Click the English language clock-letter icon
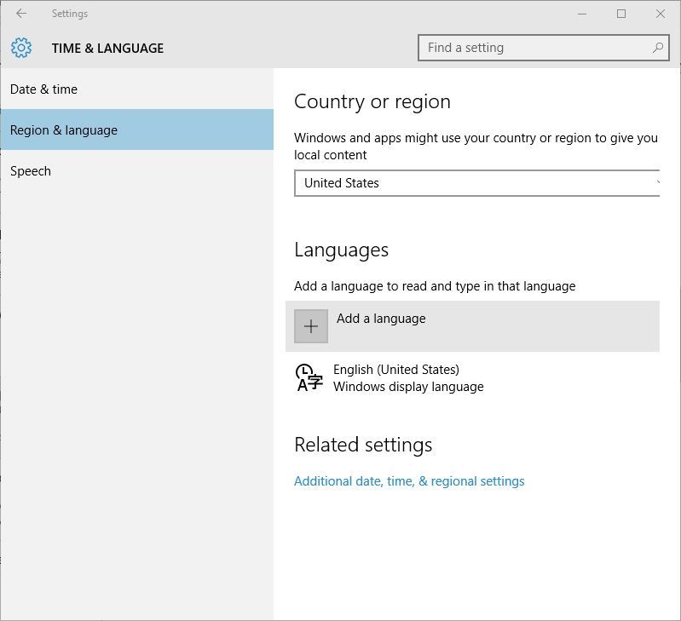The height and width of the screenshot is (621, 681). [x=309, y=378]
